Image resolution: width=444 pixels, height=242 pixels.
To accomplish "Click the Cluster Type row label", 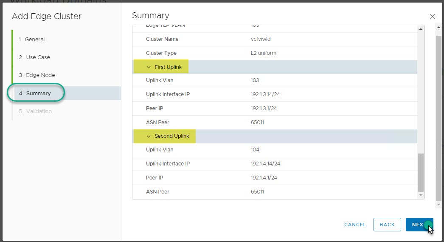I will (161, 53).
